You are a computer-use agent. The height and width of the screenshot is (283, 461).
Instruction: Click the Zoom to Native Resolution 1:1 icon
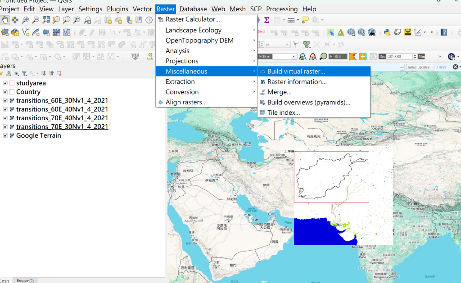click(x=77, y=20)
